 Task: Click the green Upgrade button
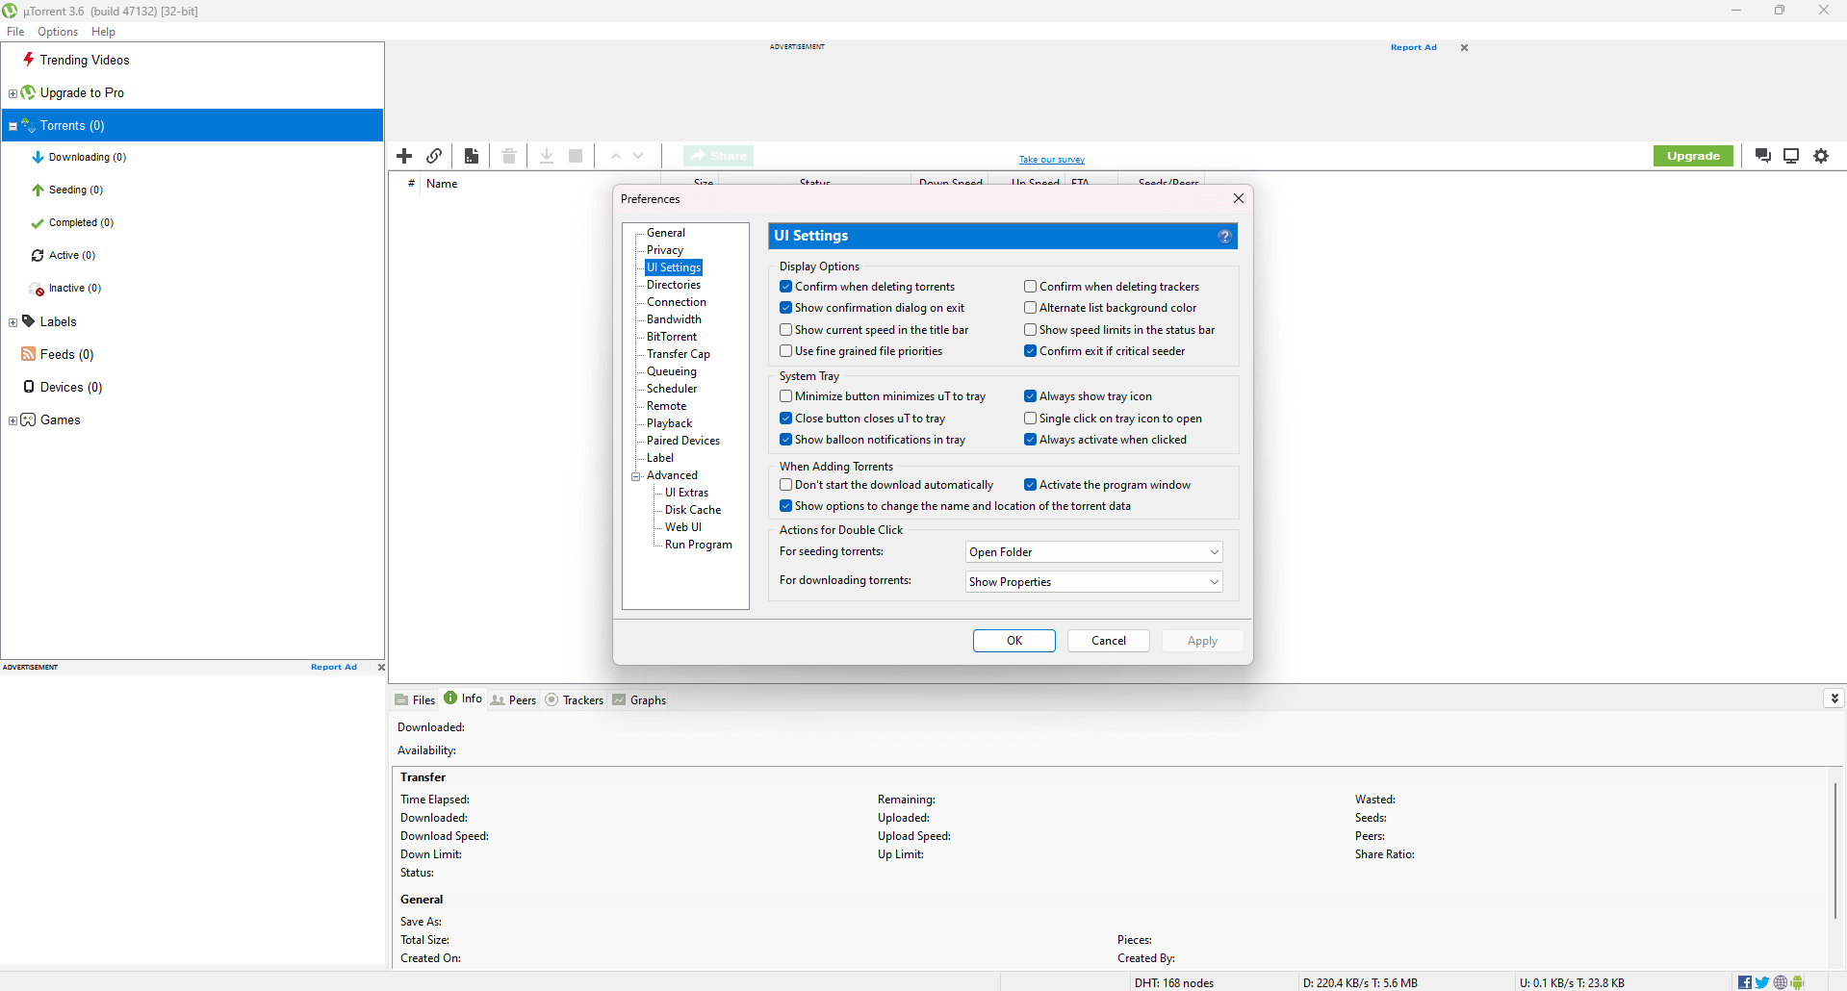(x=1693, y=156)
